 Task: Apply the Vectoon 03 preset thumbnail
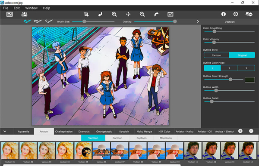[47, 151]
